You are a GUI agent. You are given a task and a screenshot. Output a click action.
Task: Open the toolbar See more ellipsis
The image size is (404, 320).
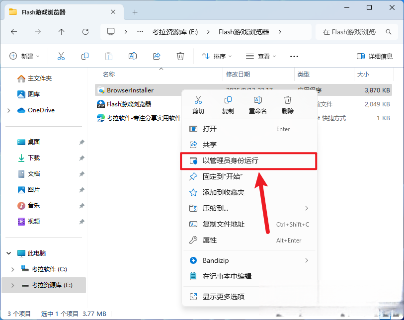point(294,57)
